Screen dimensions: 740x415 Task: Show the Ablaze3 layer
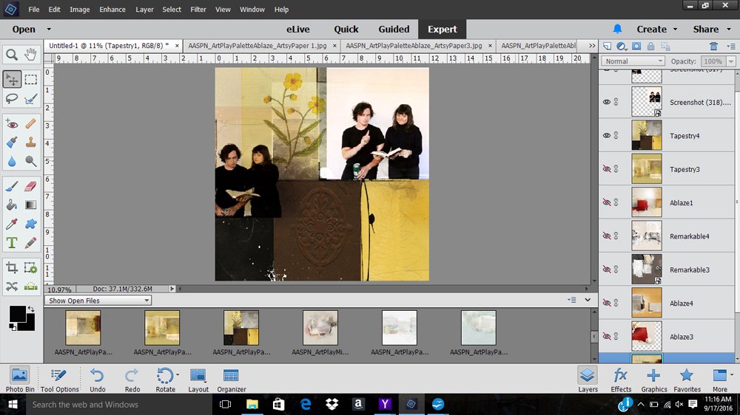pyautogui.click(x=607, y=336)
